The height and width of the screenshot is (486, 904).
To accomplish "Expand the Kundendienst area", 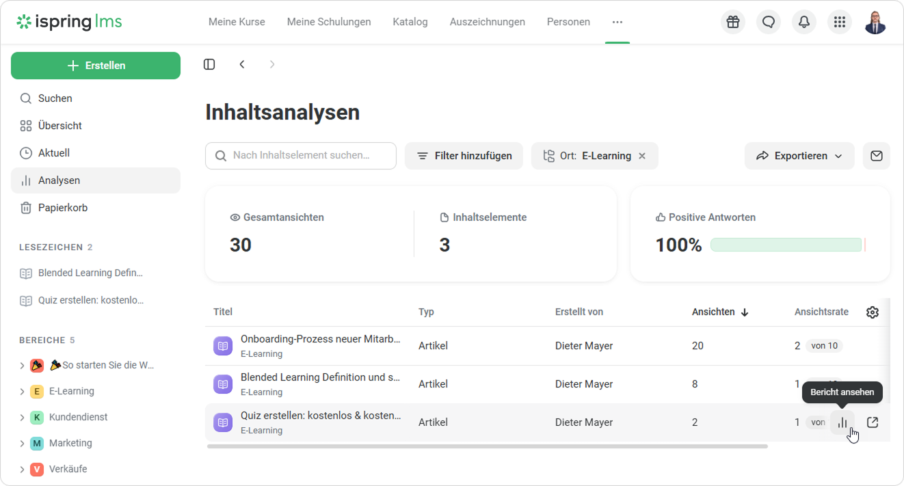I will tap(22, 418).
